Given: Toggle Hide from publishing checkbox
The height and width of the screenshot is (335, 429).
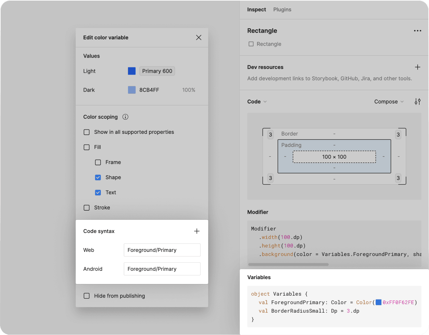Looking at the screenshot, I should click(87, 296).
